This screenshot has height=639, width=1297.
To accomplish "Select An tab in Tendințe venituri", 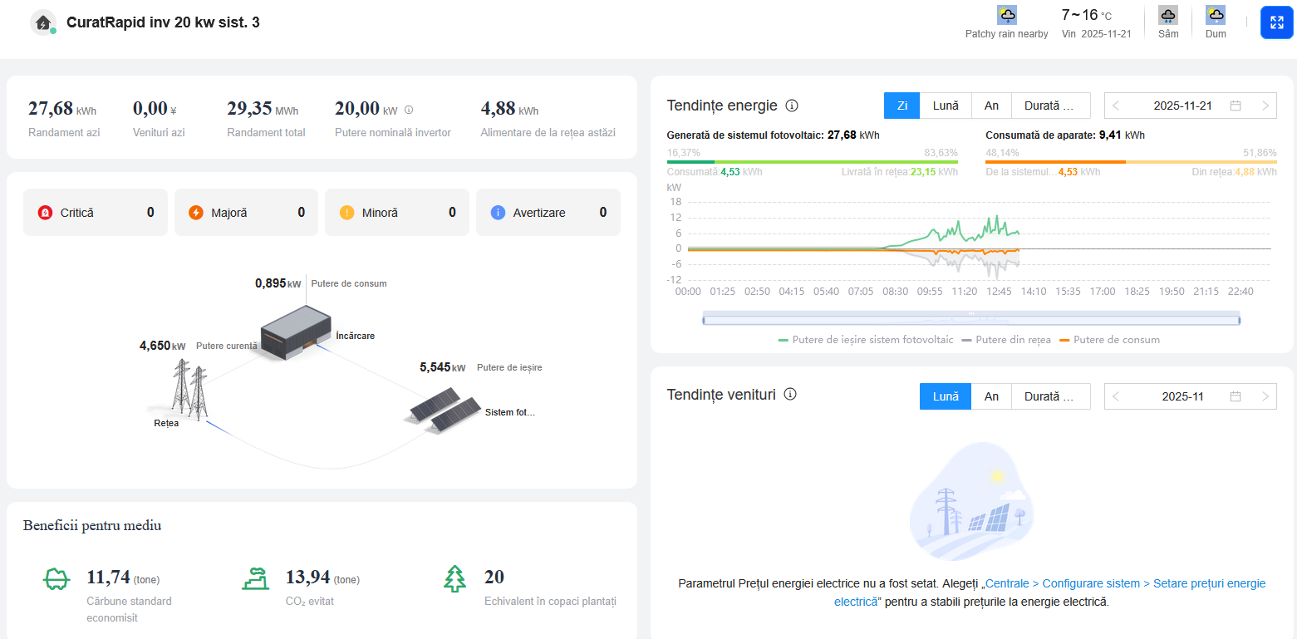I will pyautogui.click(x=991, y=396).
